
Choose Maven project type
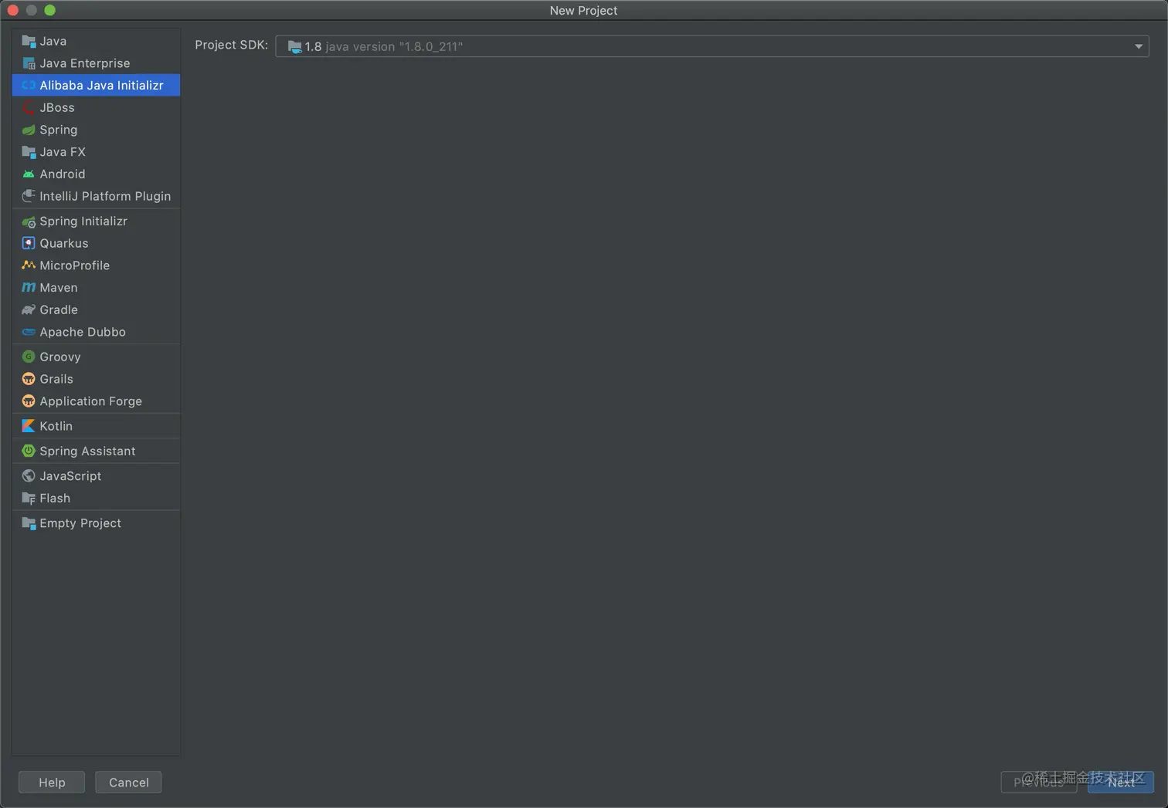tap(96, 288)
